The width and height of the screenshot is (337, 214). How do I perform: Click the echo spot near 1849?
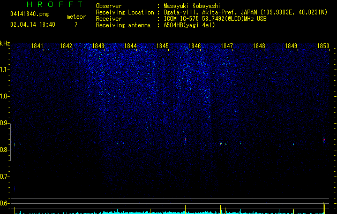pos(294,144)
